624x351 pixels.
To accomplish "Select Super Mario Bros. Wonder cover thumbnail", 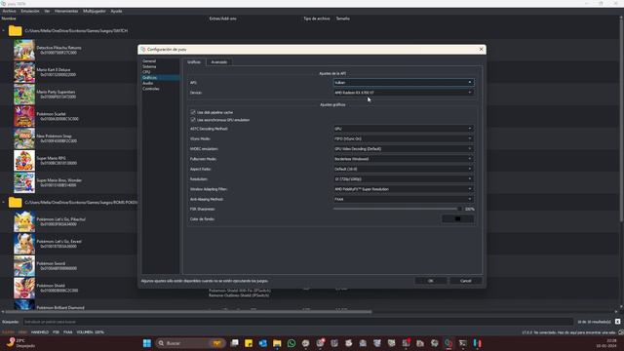I will [24, 182].
